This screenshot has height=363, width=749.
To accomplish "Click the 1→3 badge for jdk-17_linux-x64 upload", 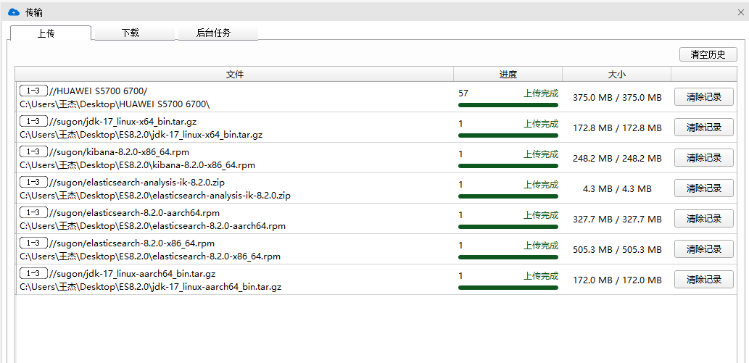I will (x=33, y=121).
